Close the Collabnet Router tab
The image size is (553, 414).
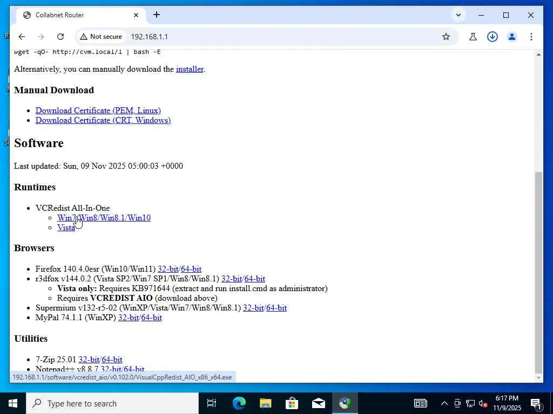[x=136, y=15]
